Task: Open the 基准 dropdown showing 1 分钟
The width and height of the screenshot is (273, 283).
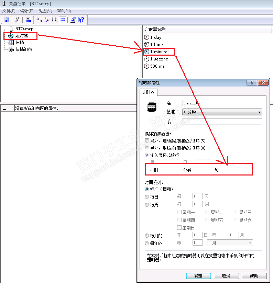Action: coord(222,112)
